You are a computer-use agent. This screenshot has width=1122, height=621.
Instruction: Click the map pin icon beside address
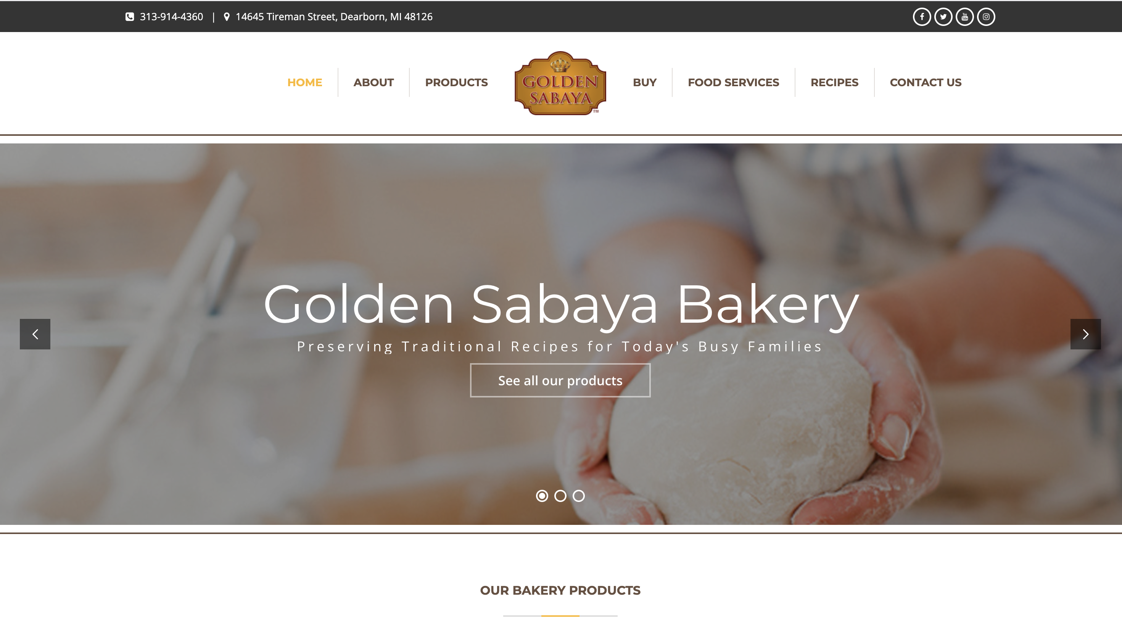(x=227, y=16)
